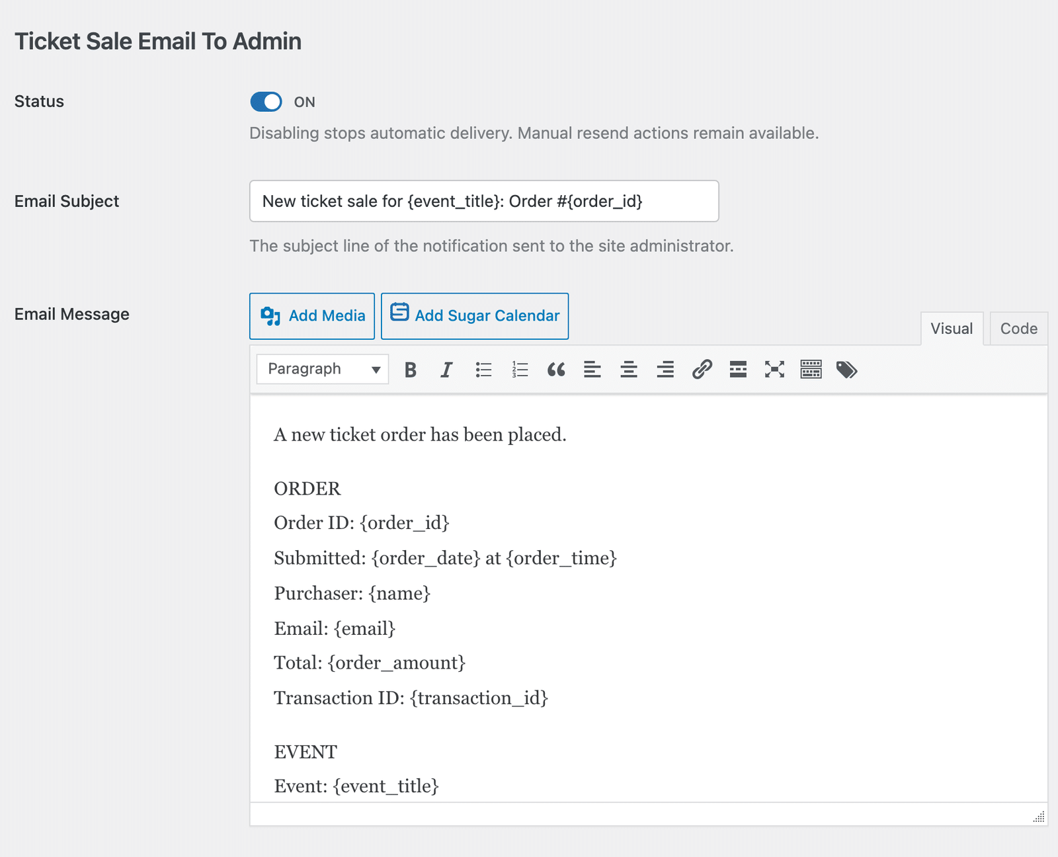Image resolution: width=1058 pixels, height=857 pixels.
Task: Click the 'Total: {order_amount}' line
Action: (x=370, y=663)
